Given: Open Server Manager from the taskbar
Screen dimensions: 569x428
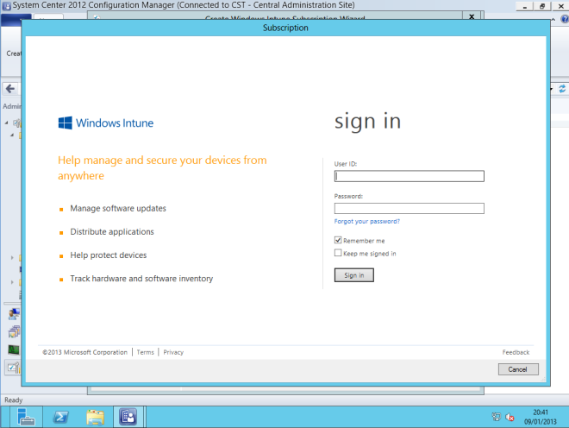Looking at the screenshot, I should (26, 416).
